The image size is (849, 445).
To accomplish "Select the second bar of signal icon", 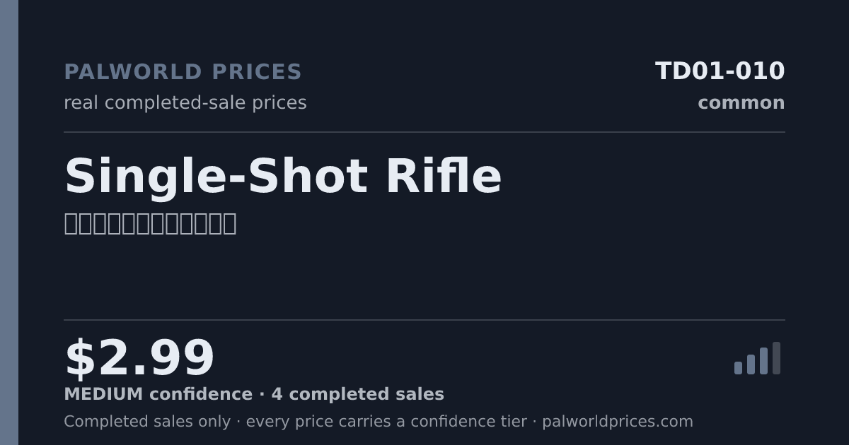I will [x=751, y=364].
